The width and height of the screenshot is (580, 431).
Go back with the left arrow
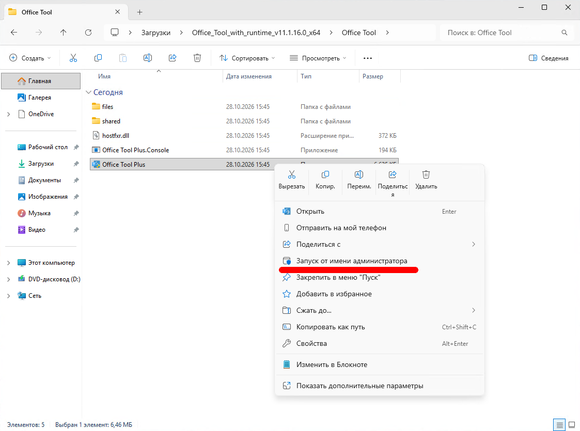(14, 33)
